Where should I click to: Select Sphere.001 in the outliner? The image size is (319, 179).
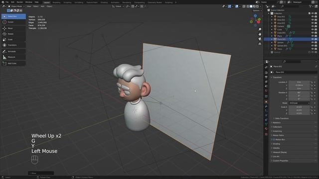[283, 46]
